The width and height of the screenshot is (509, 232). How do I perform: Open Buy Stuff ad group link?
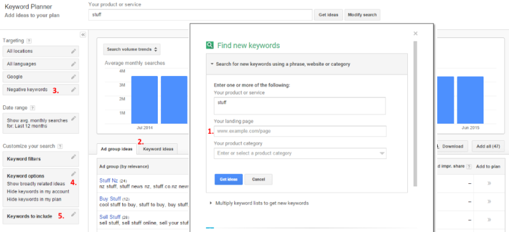click(x=110, y=198)
